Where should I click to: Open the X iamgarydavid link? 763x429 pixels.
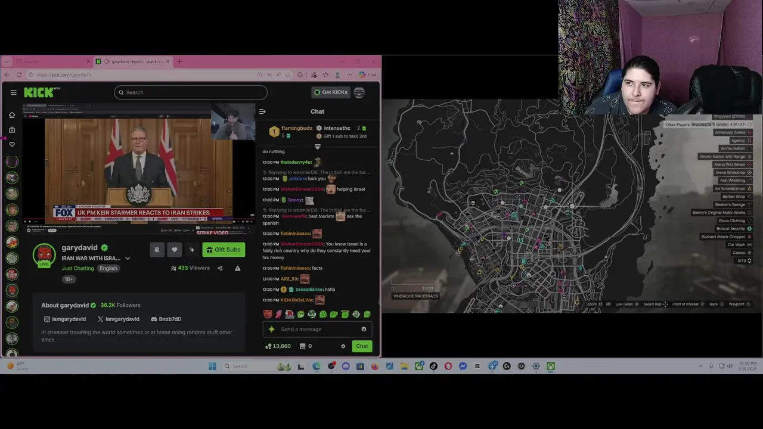pyautogui.click(x=118, y=319)
